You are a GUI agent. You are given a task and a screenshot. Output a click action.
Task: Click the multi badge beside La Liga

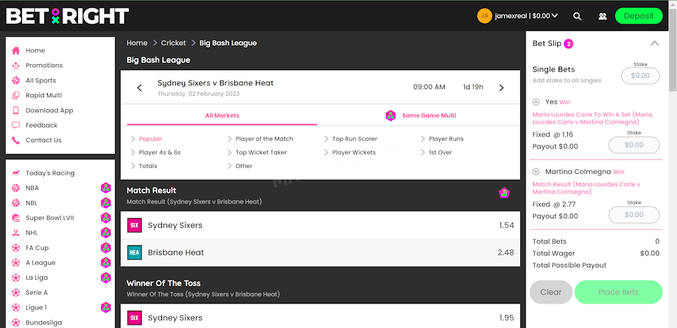(106, 278)
